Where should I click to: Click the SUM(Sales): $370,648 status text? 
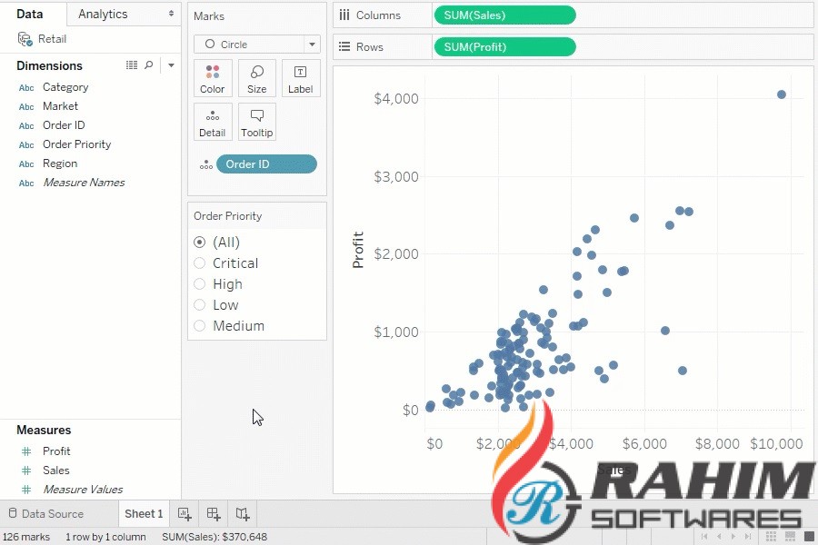[214, 537]
